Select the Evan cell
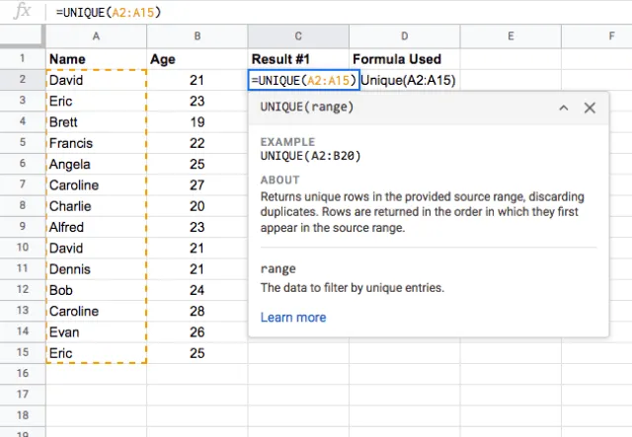The image size is (632, 437). [x=97, y=331]
